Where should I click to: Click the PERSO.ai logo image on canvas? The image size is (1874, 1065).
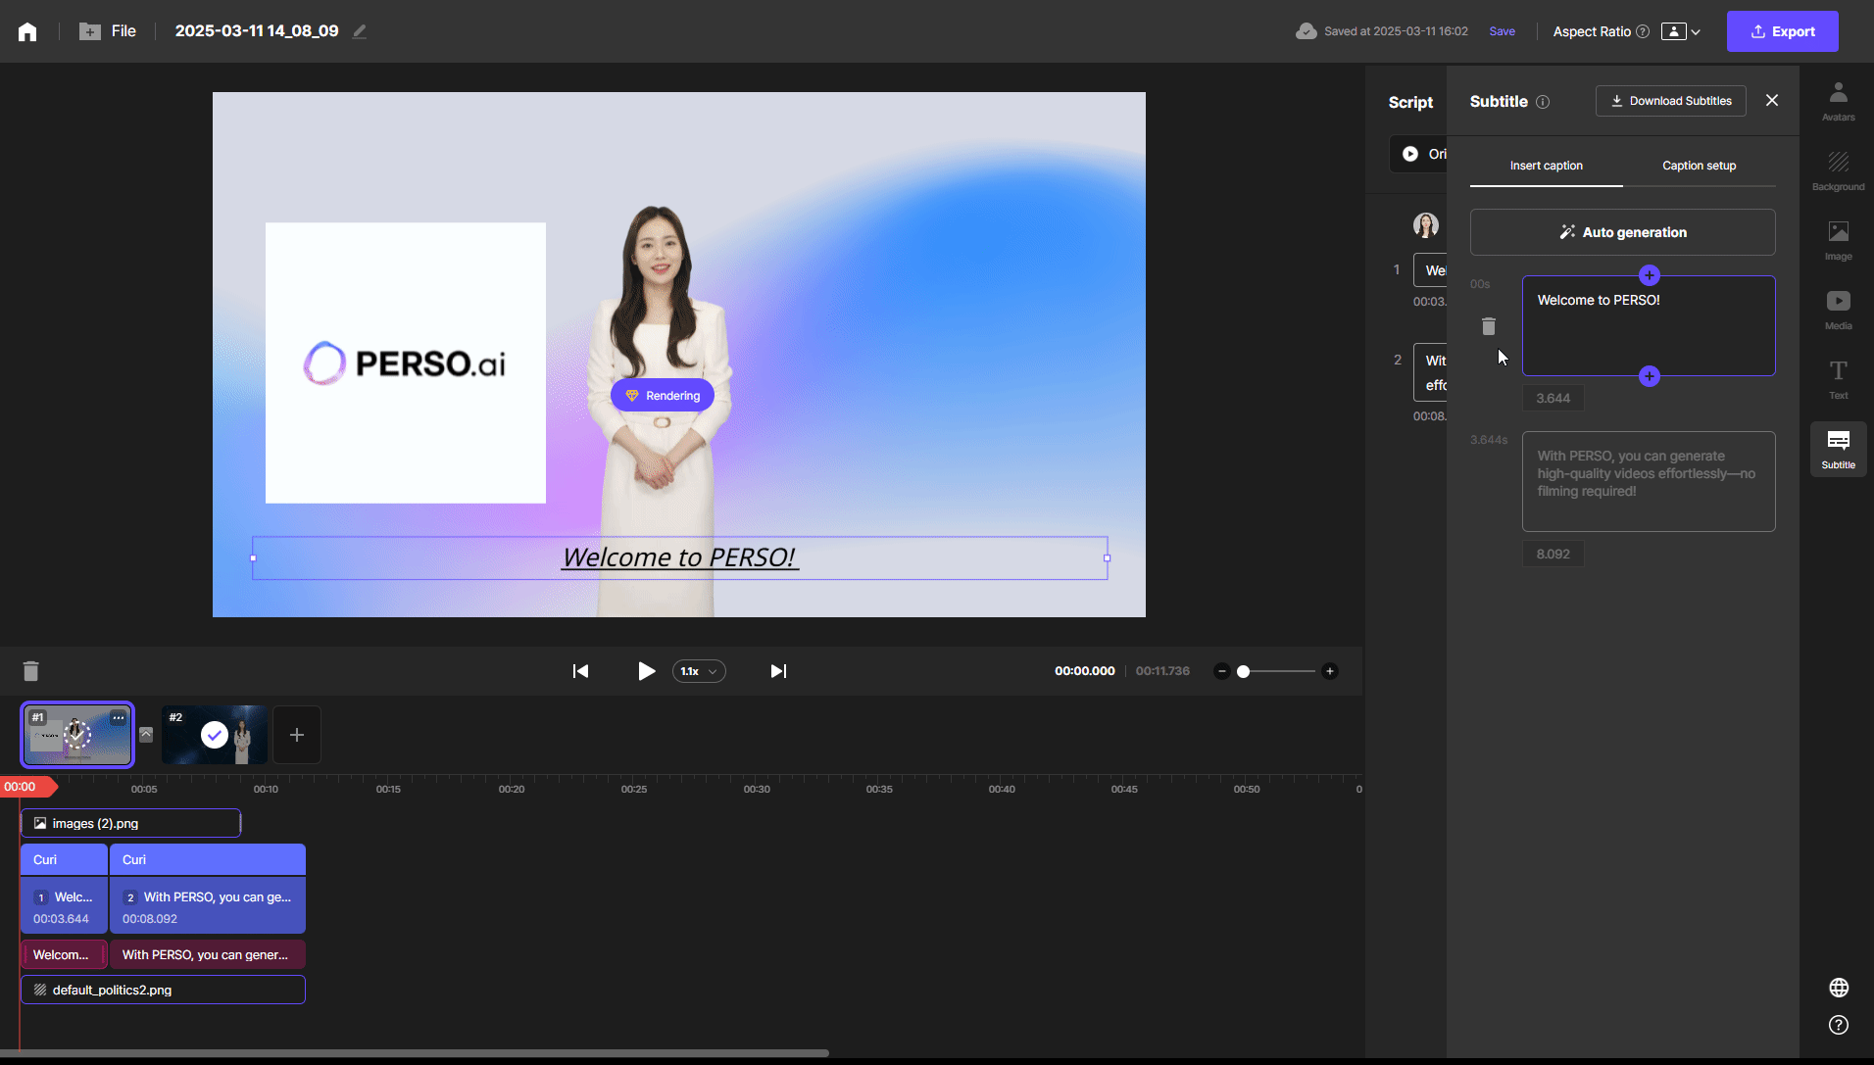point(405,363)
